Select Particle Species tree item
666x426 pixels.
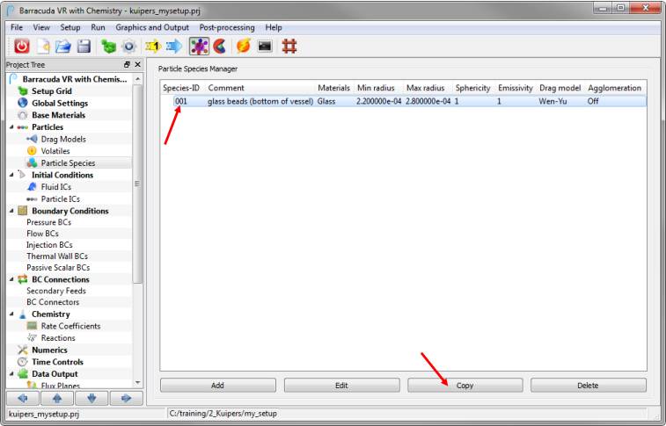click(x=68, y=162)
